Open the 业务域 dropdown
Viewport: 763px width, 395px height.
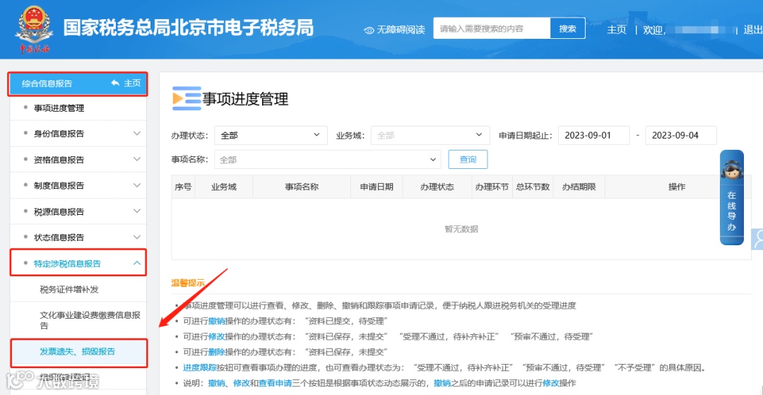430,135
